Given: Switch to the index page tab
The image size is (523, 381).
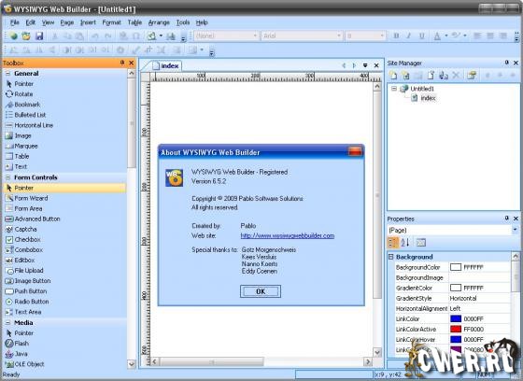Looking at the screenshot, I should pos(166,65).
